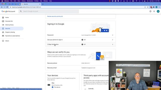161x90 pixels.
Task: Open a new tab with plus button
Action: tap(43, 4)
